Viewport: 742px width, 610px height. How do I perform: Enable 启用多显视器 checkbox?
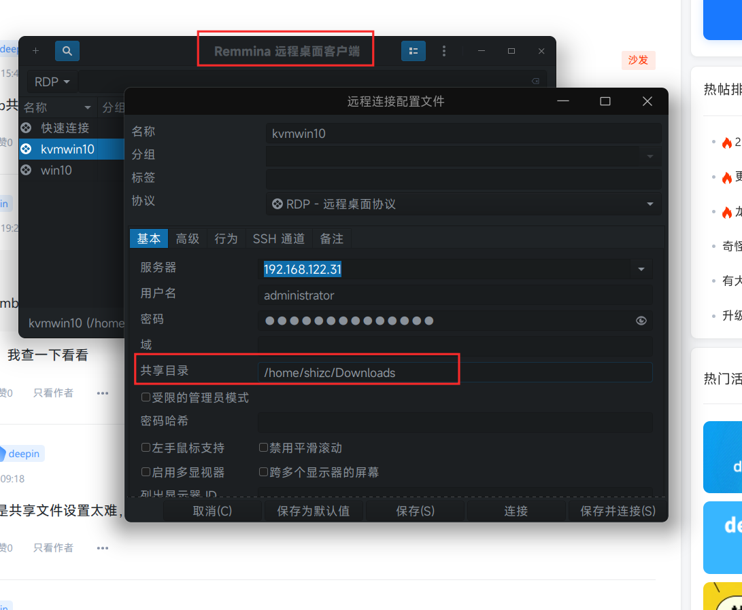[146, 472]
